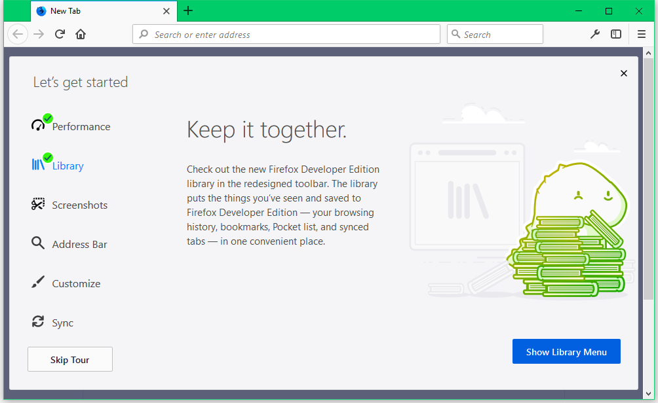The width and height of the screenshot is (658, 403).
Task: Maximize the Firefox window
Action: (x=608, y=11)
